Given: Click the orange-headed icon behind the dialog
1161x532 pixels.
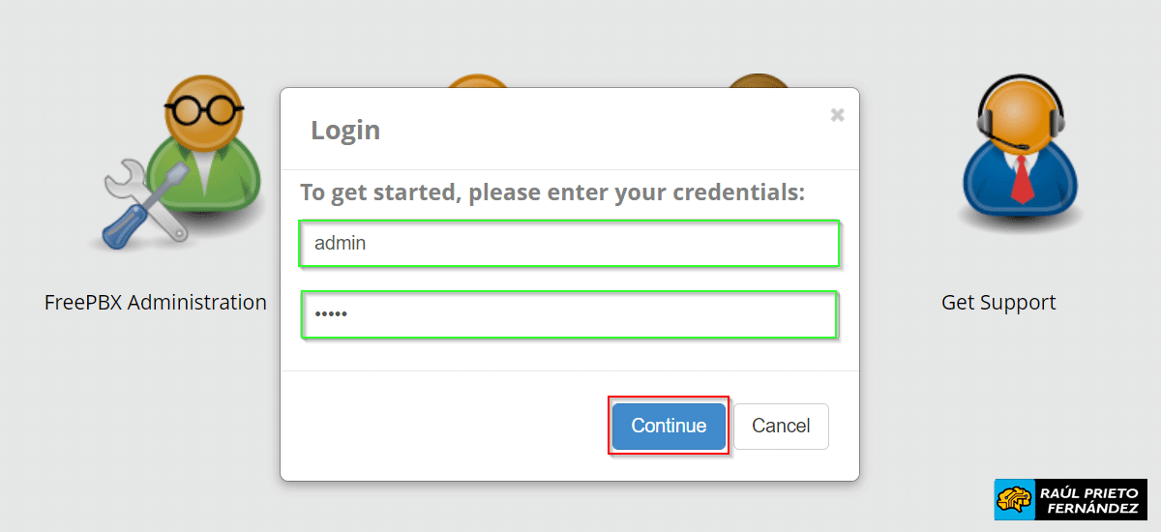Looking at the screenshot, I should [477, 81].
